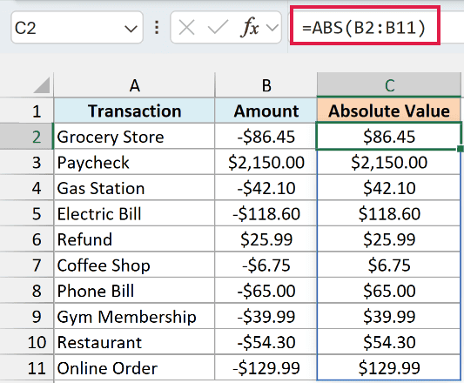Viewport: 464px width, 383px height.
Task: Click the -$42.10 amount cell
Action: pos(266,188)
